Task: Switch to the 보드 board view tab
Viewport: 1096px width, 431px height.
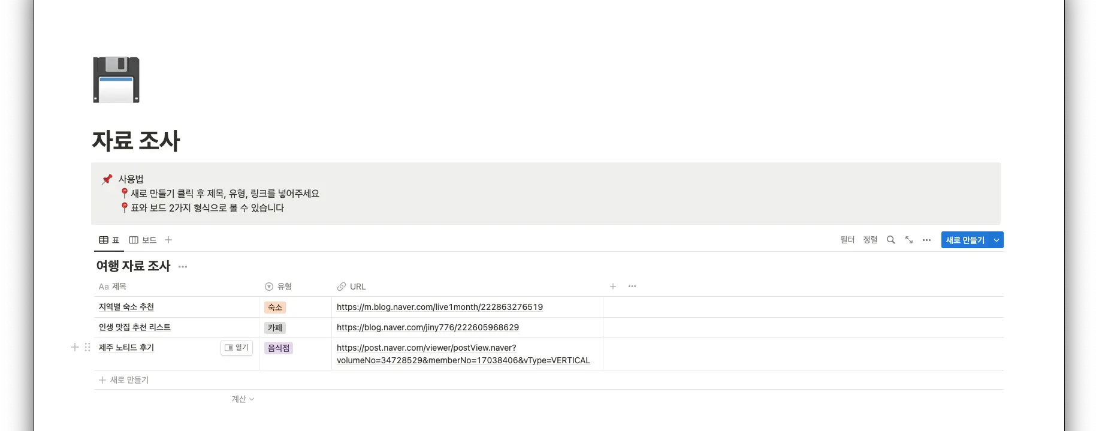Action: [x=143, y=240]
